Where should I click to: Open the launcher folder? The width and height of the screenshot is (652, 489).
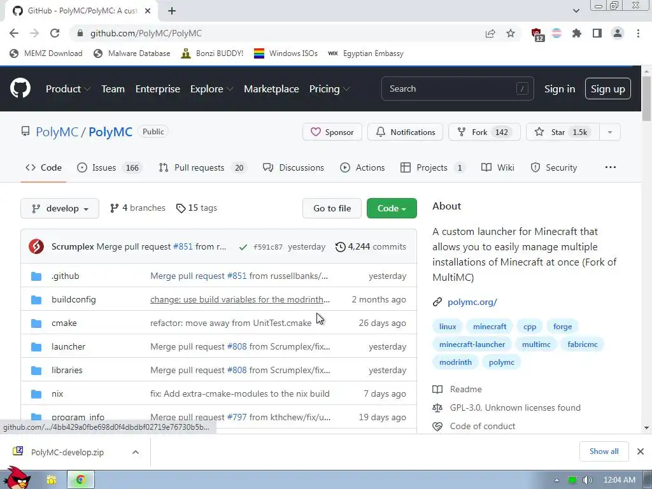[x=68, y=346]
